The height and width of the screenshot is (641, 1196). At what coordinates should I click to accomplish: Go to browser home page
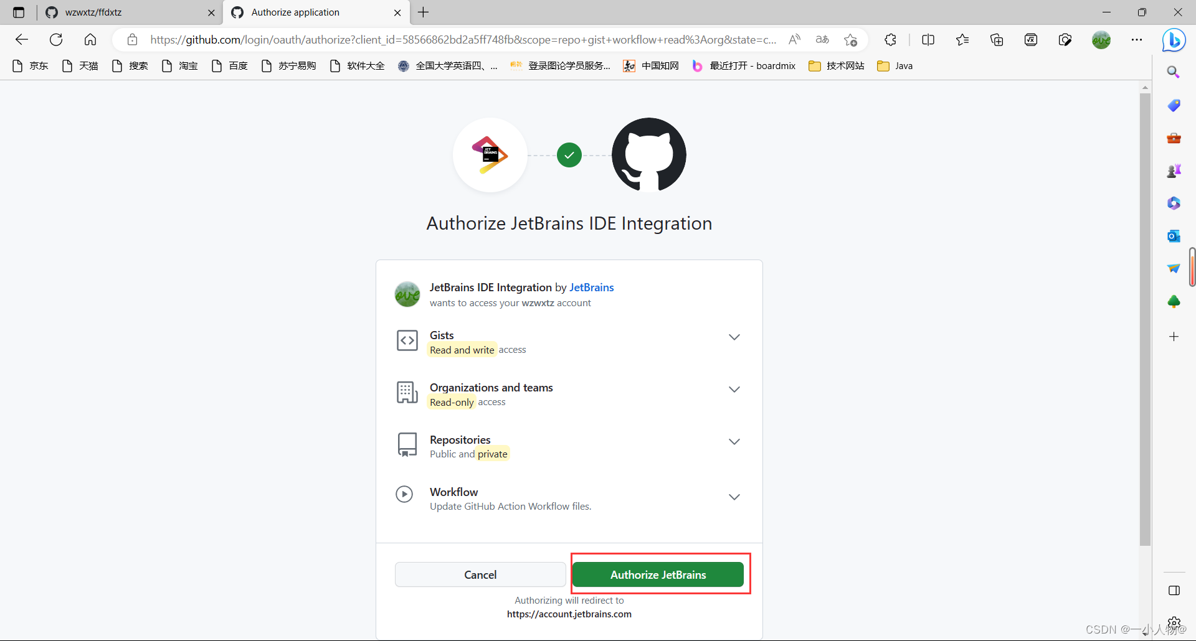pyautogui.click(x=90, y=40)
